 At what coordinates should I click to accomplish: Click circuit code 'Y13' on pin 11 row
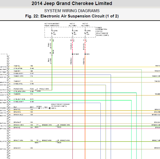pos(31,81)
